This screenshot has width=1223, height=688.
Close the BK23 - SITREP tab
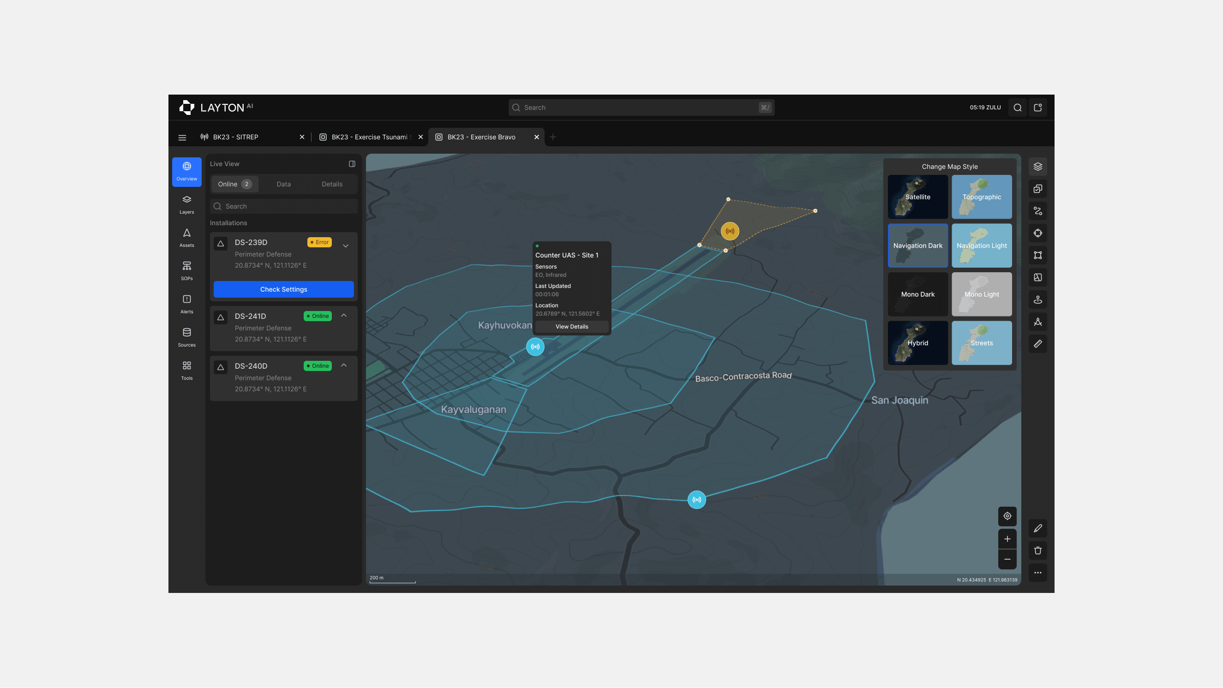[x=302, y=137]
